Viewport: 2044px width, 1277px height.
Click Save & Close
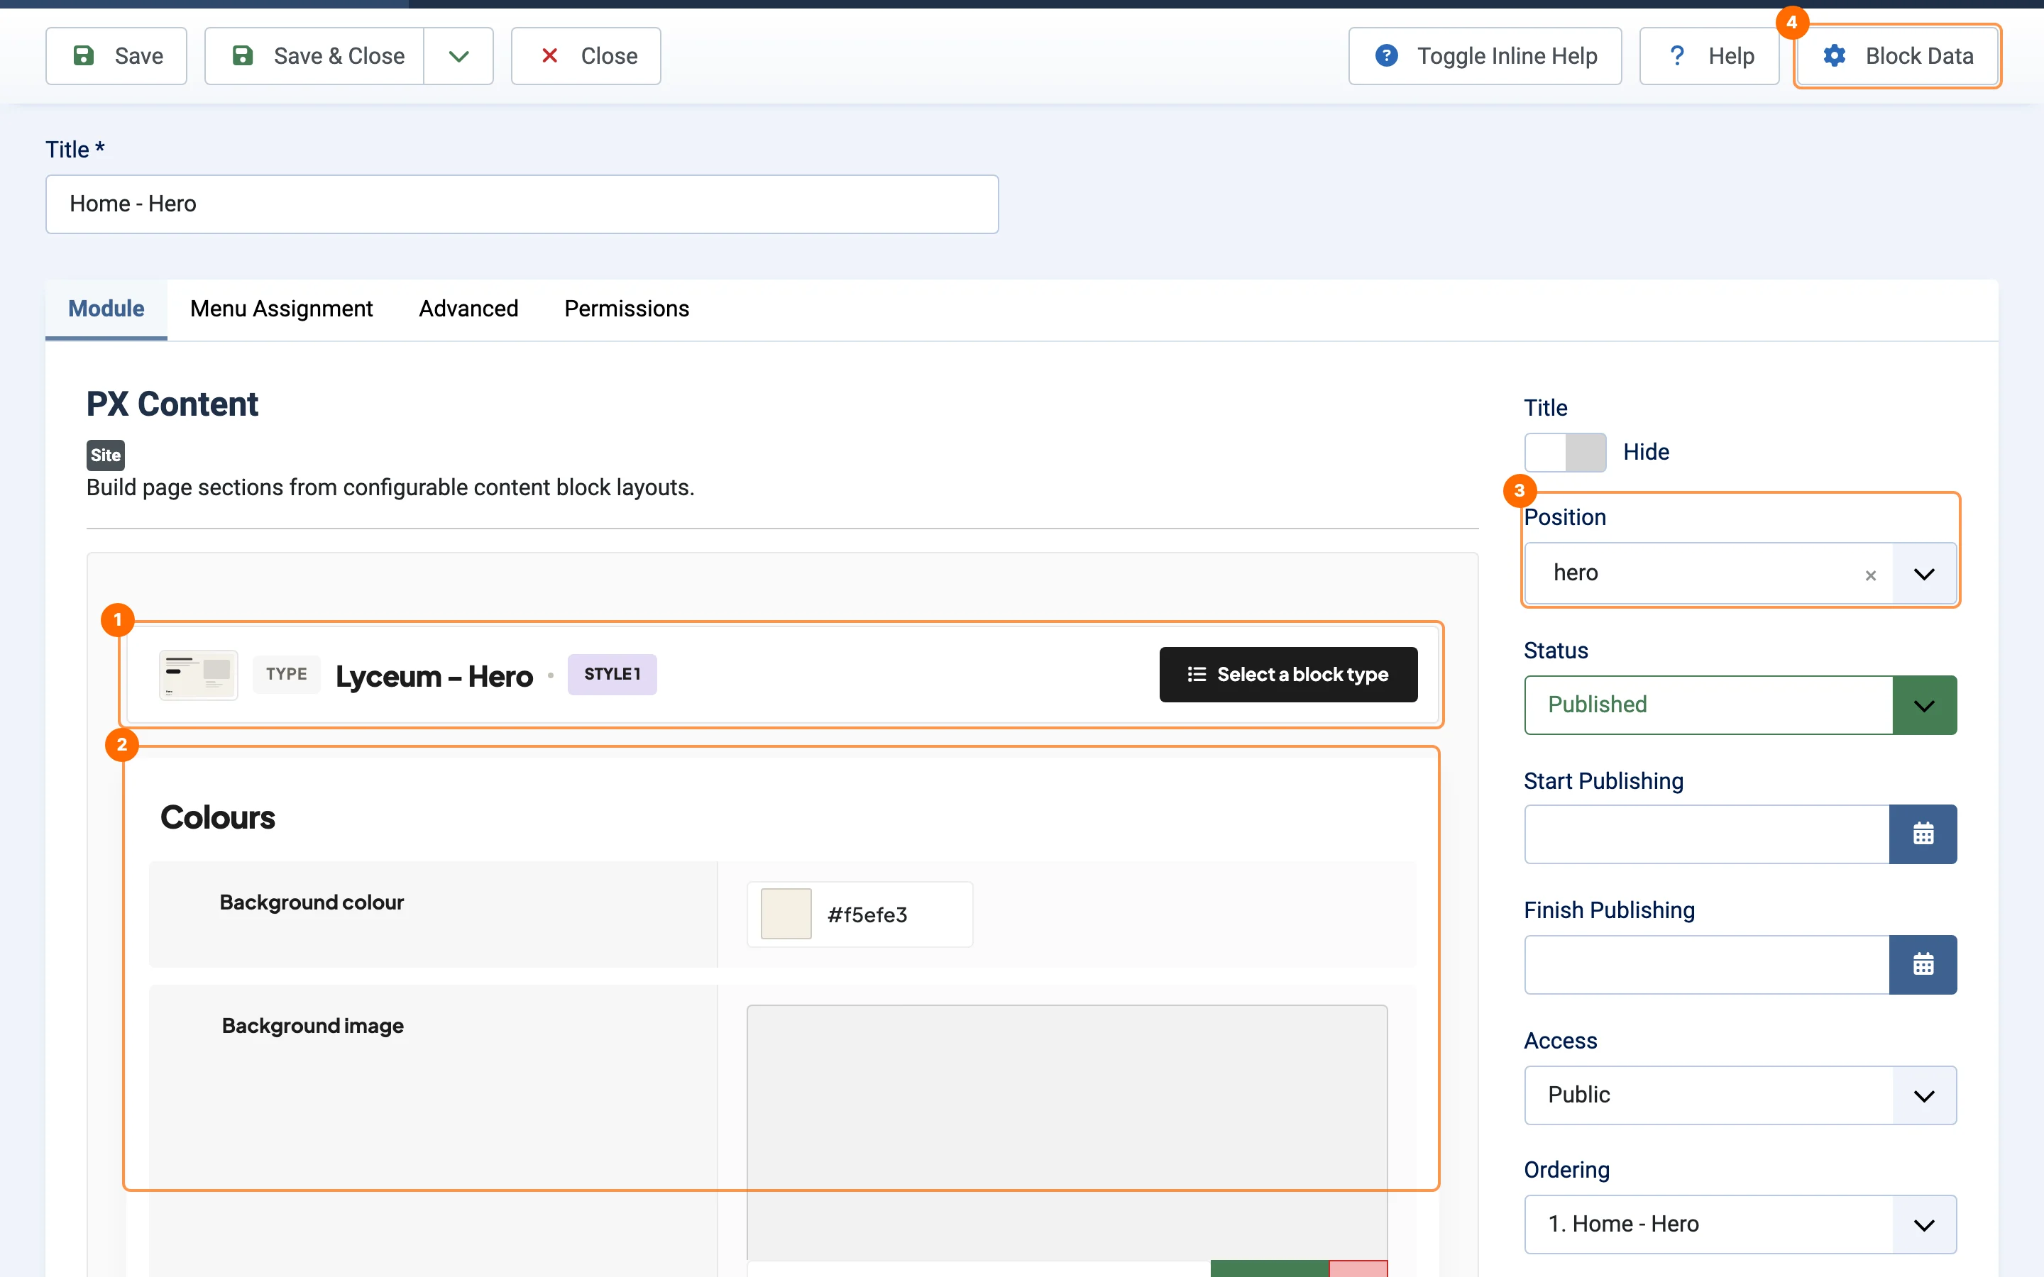pos(314,56)
